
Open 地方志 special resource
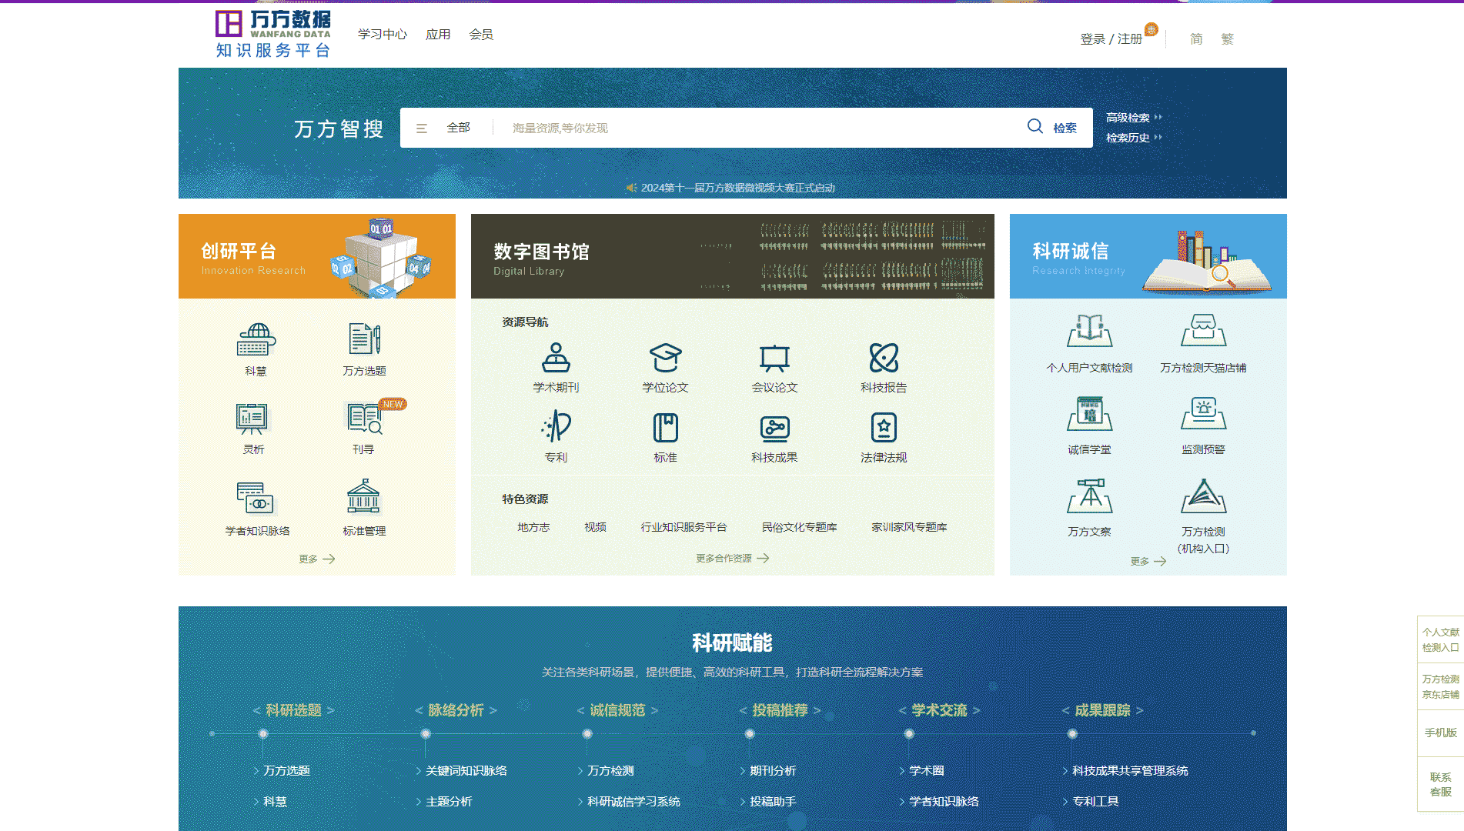533,527
